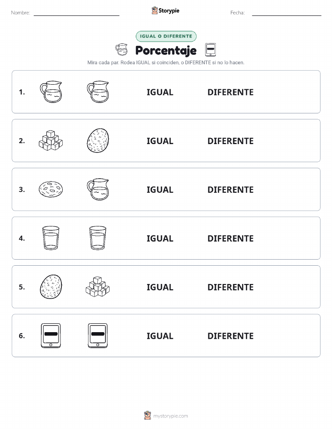
Task: Click the tablet icon beside the Porcentaje title
Action: point(210,50)
